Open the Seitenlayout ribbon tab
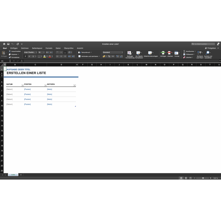Viewport: 221px width, 221px height. (x=37, y=48)
